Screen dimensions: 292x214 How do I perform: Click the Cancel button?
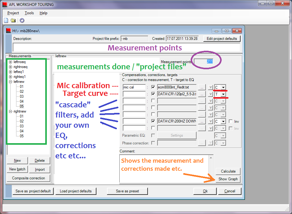(230, 191)
